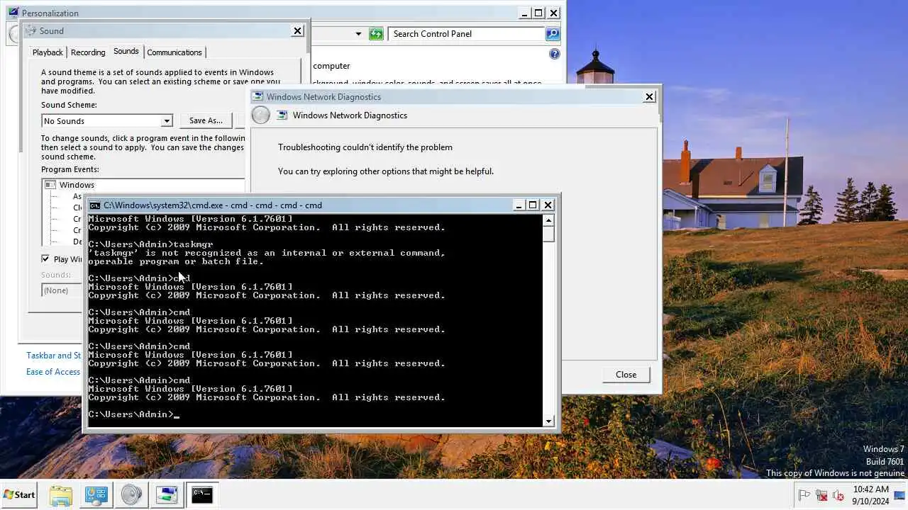The image size is (908, 510).
Task: Click the cmd.exe title bar system icon
Action: 94,205
